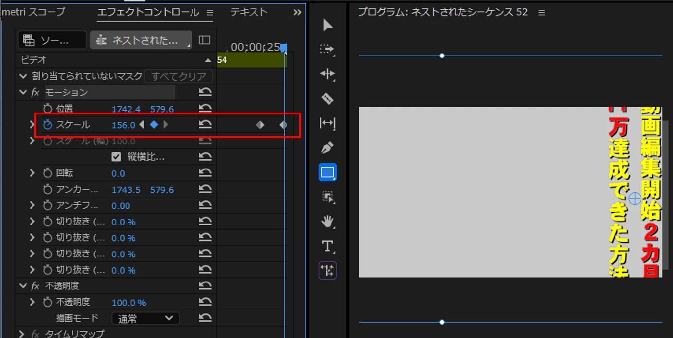Click the すべてクリア button

pyautogui.click(x=179, y=76)
